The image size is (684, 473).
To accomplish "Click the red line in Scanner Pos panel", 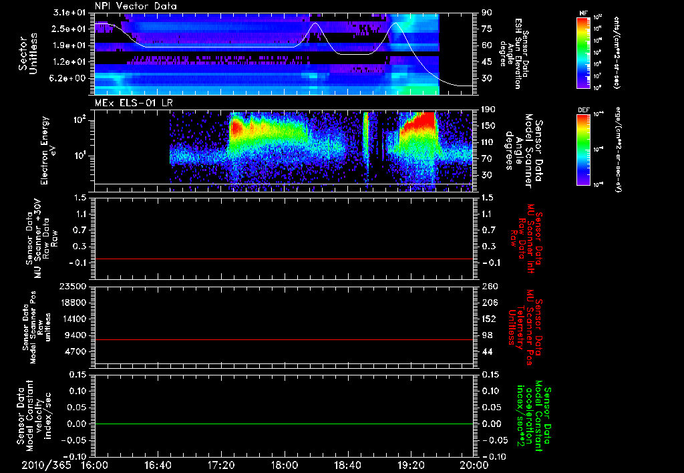I will coord(284,339).
